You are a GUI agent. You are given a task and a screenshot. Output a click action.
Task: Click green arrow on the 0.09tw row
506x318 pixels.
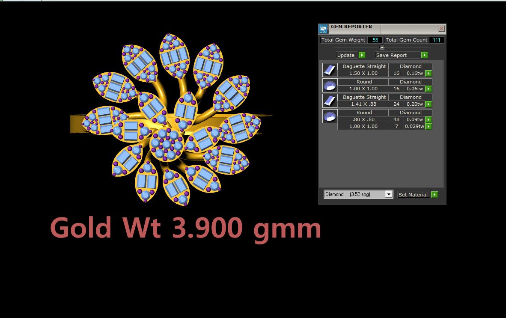click(x=429, y=120)
